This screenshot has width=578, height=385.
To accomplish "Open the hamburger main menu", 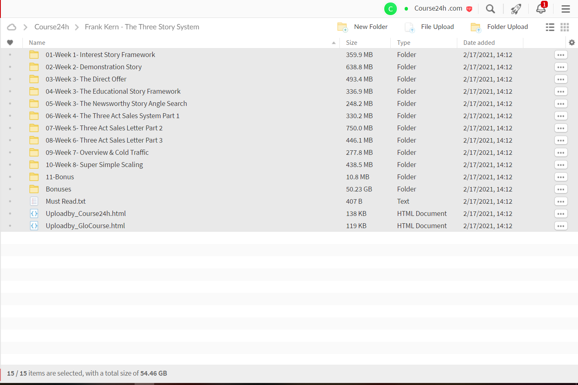I will [x=565, y=9].
